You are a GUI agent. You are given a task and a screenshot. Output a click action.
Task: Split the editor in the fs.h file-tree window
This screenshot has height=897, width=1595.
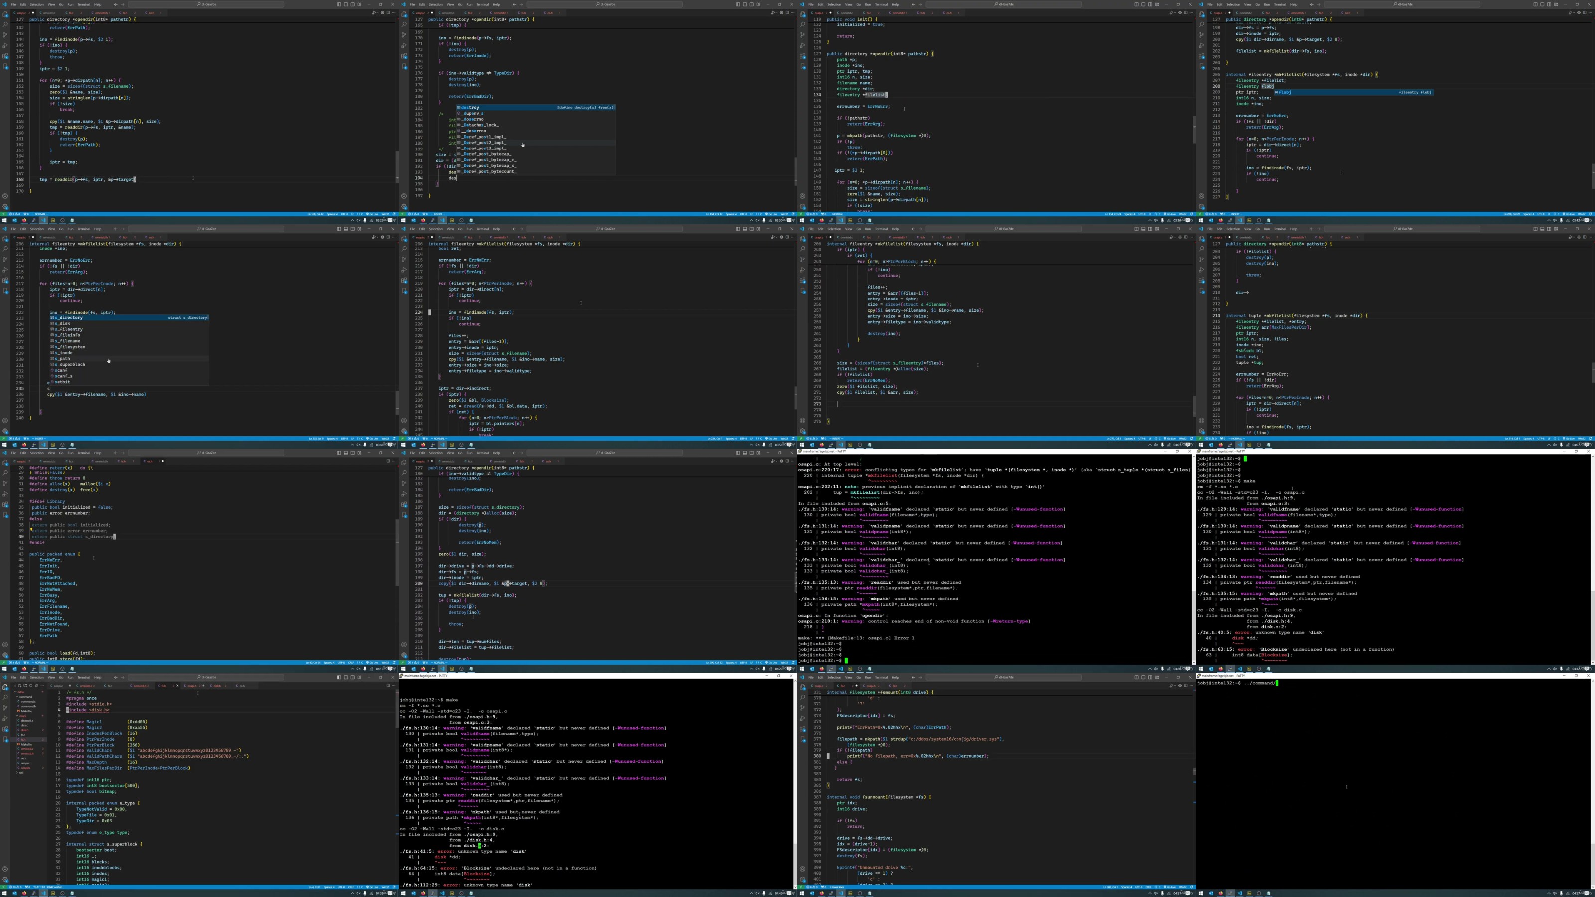pyautogui.click(x=389, y=685)
